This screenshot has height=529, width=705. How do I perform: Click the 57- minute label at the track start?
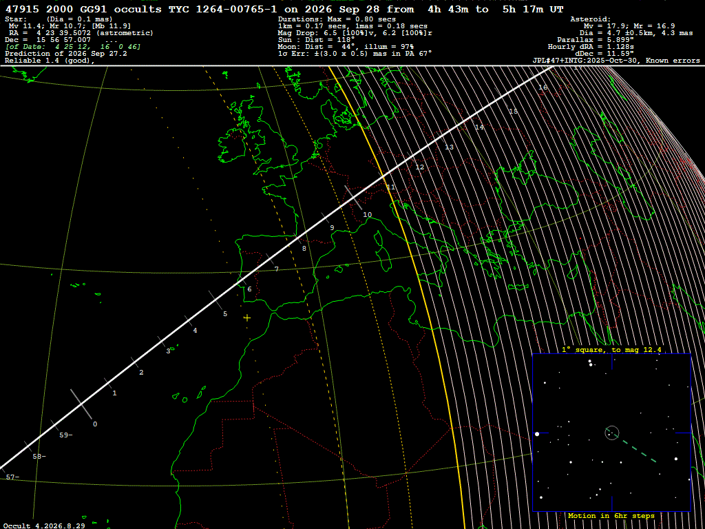coord(12,477)
